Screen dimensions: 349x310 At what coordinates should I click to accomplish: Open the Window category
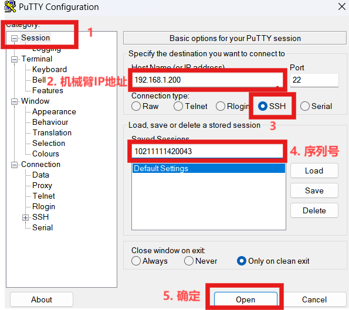[x=35, y=101]
